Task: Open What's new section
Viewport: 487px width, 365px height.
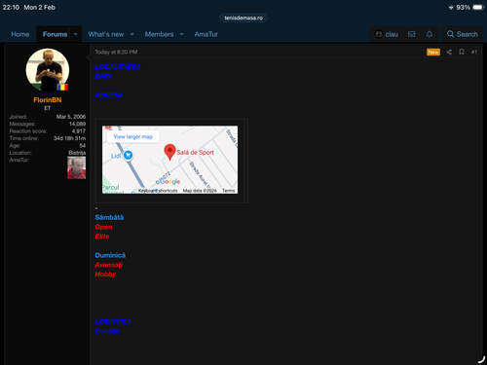Action: (106, 34)
